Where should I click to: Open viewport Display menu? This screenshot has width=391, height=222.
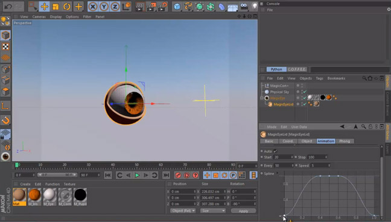[x=56, y=17]
